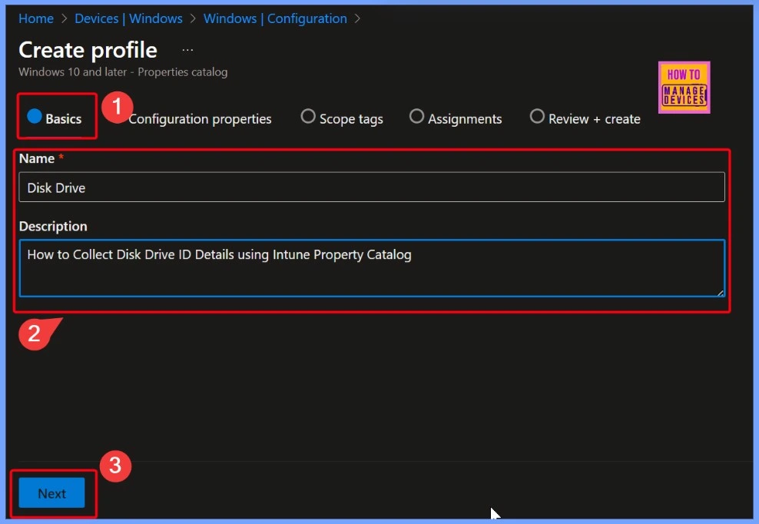Open Windows | Configuration breadcrumb link
Viewport: 759px width, 524px height.
click(x=275, y=18)
